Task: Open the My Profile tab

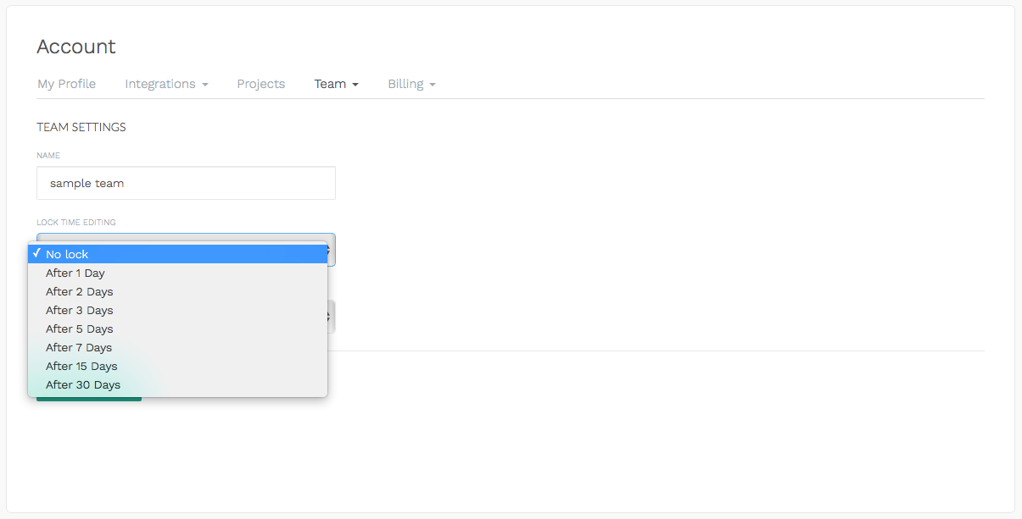Action: [66, 84]
